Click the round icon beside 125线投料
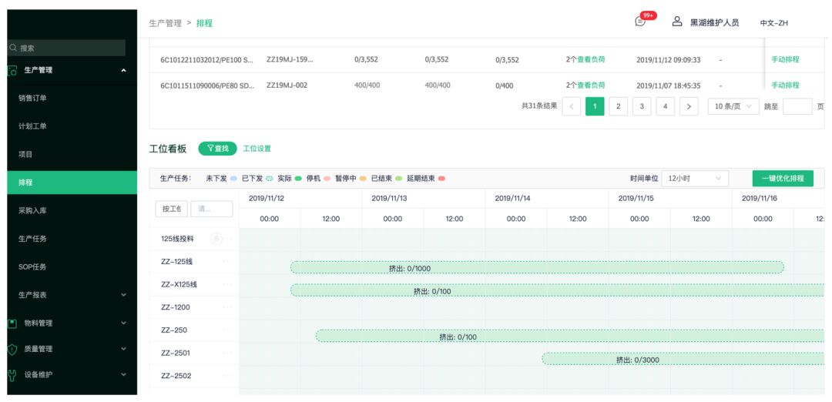The height and width of the screenshot is (402, 832). (x=216, y=239)
